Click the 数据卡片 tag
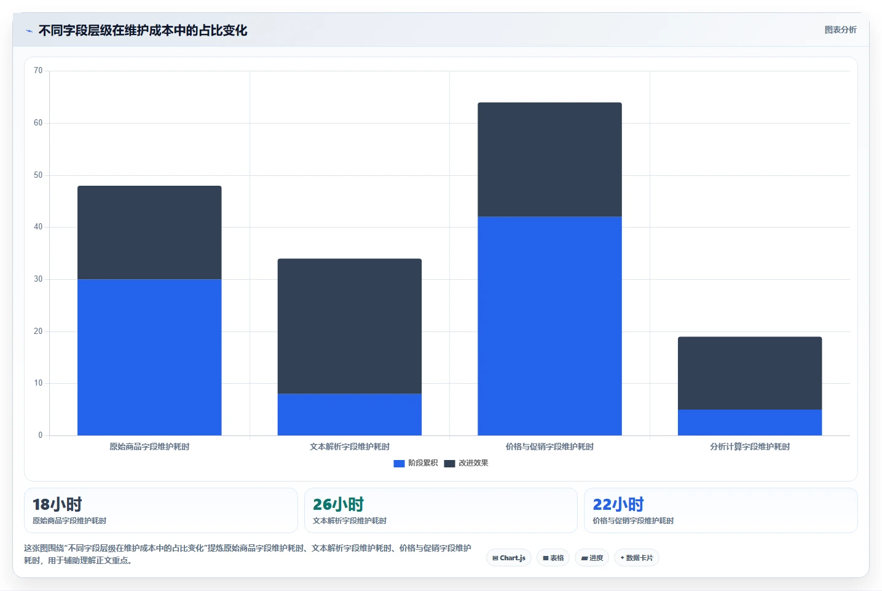 point(637,558)
